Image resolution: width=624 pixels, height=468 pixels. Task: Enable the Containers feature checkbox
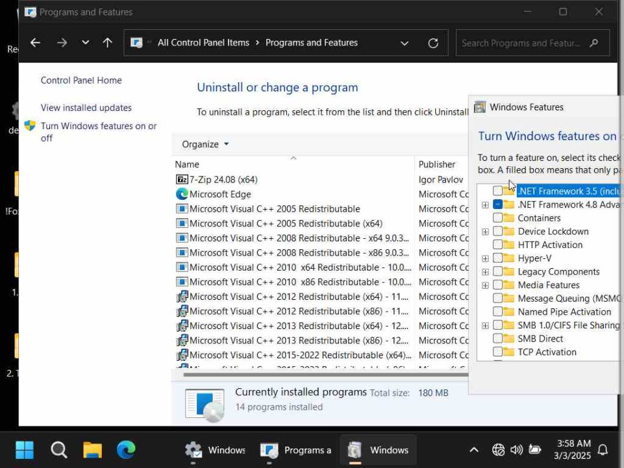497,217
